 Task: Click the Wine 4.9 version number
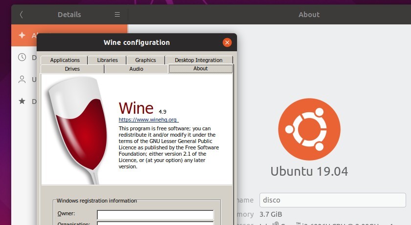click(163, 112)
